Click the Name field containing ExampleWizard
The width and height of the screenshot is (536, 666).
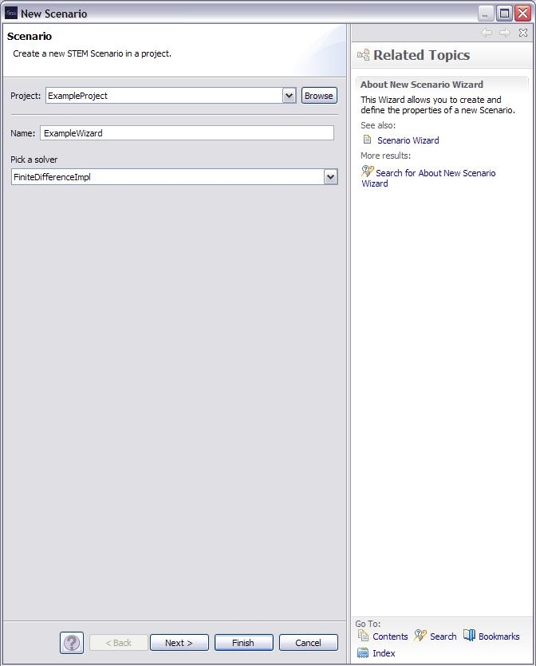tap(187, 133)
